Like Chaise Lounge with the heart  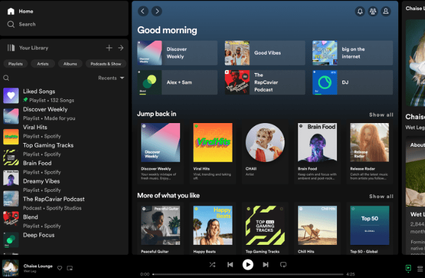point(59,268)
